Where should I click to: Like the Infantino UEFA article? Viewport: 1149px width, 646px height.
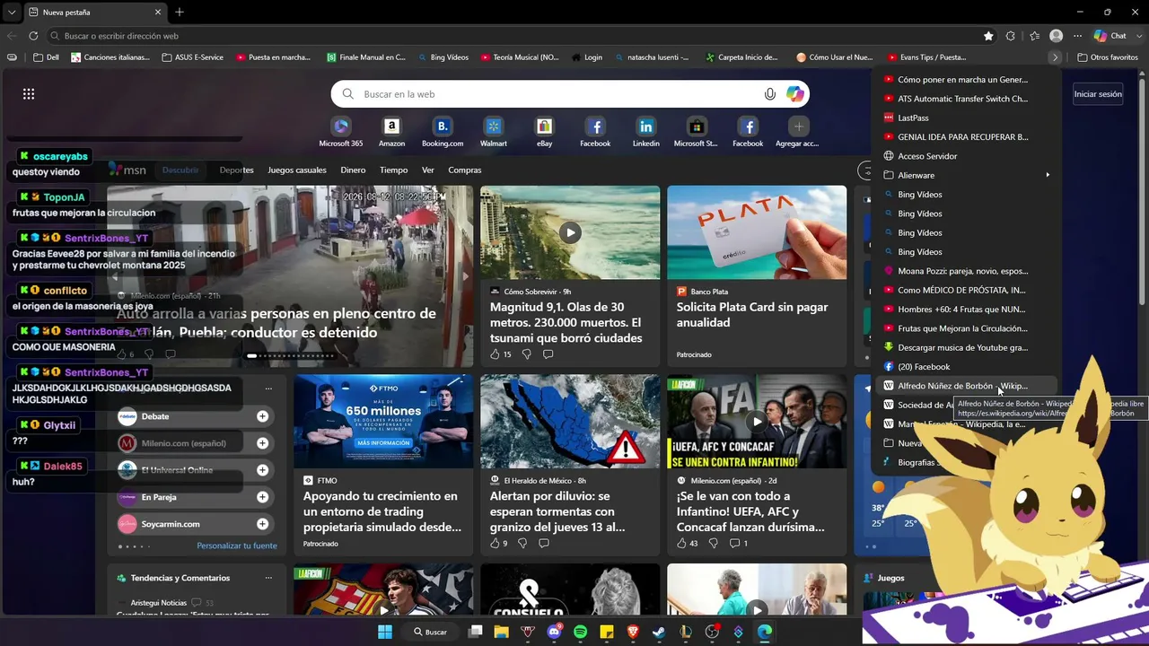pyautogui.click(x=681, y=543)
